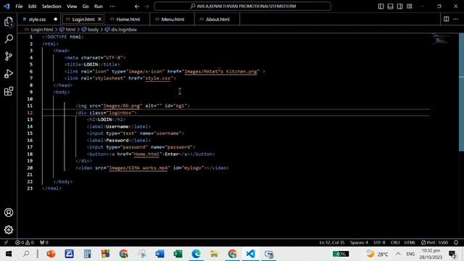This screenshot has width=464, height=261.
Task: Open the remote window status icon
Action: click(x=6, y=242)
